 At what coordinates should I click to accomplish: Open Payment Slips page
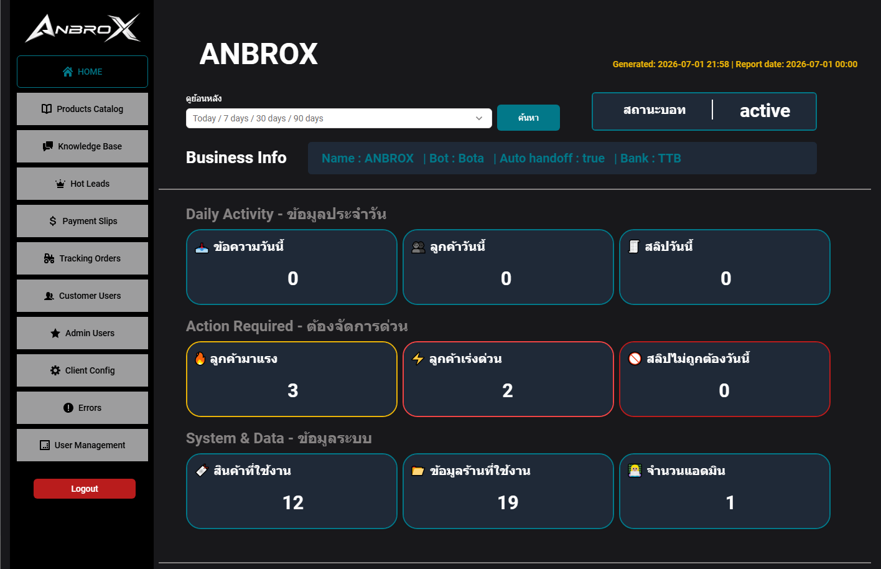click(82, 221)
